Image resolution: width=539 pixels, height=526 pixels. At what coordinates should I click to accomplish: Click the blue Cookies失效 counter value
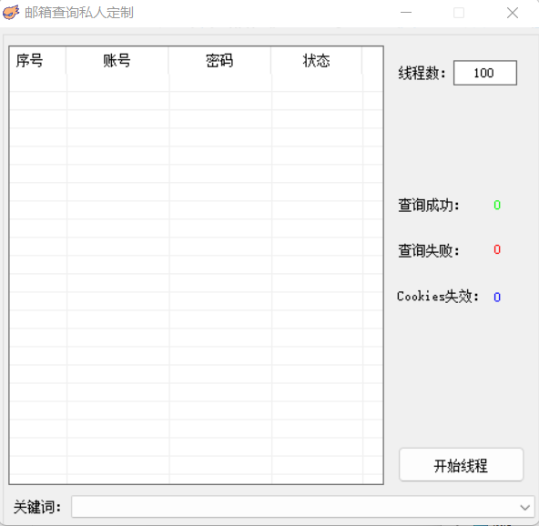point(497,297)
